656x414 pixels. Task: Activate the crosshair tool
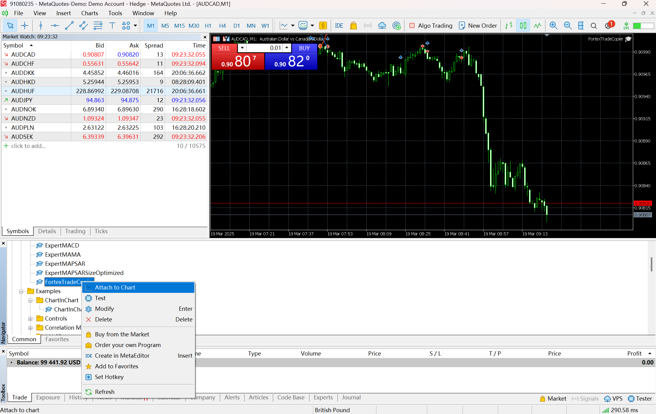pyautogui.click(x=25, y=26)
